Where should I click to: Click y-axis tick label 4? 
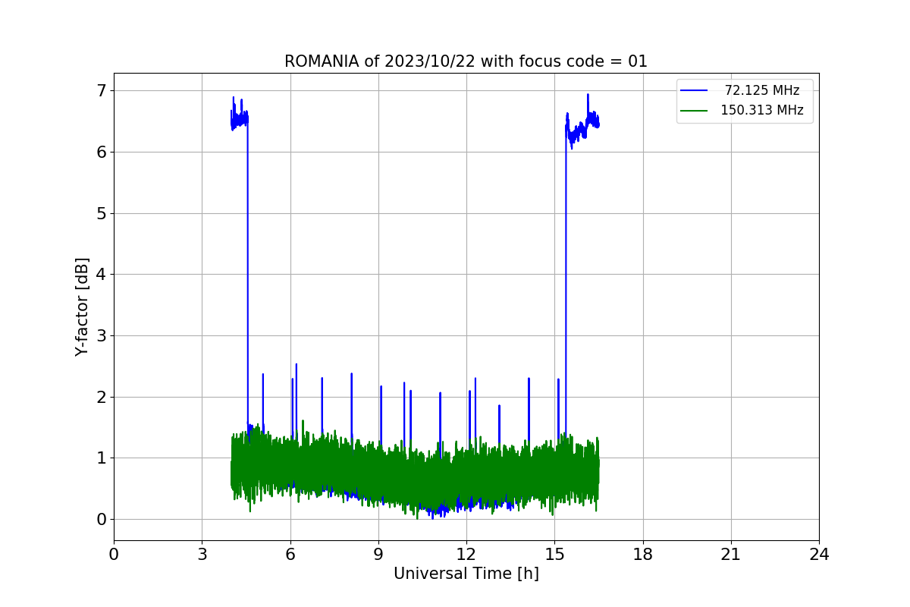(x=102, y=275)
